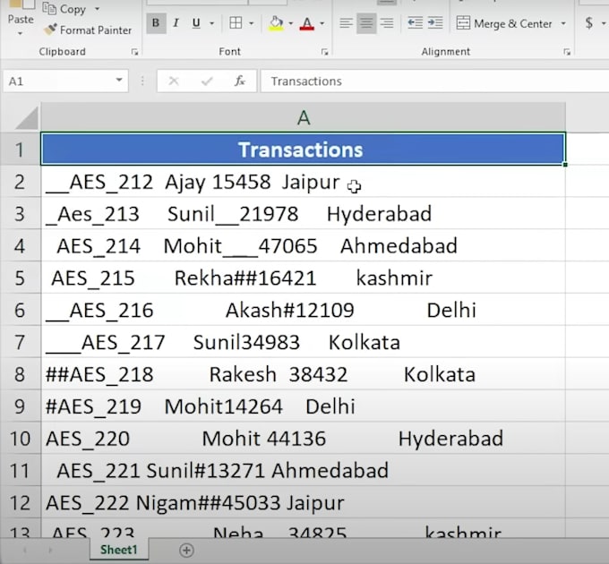Cancel the formula bar entry
This screenshot has width=609, height=564.
click(174, 81)
